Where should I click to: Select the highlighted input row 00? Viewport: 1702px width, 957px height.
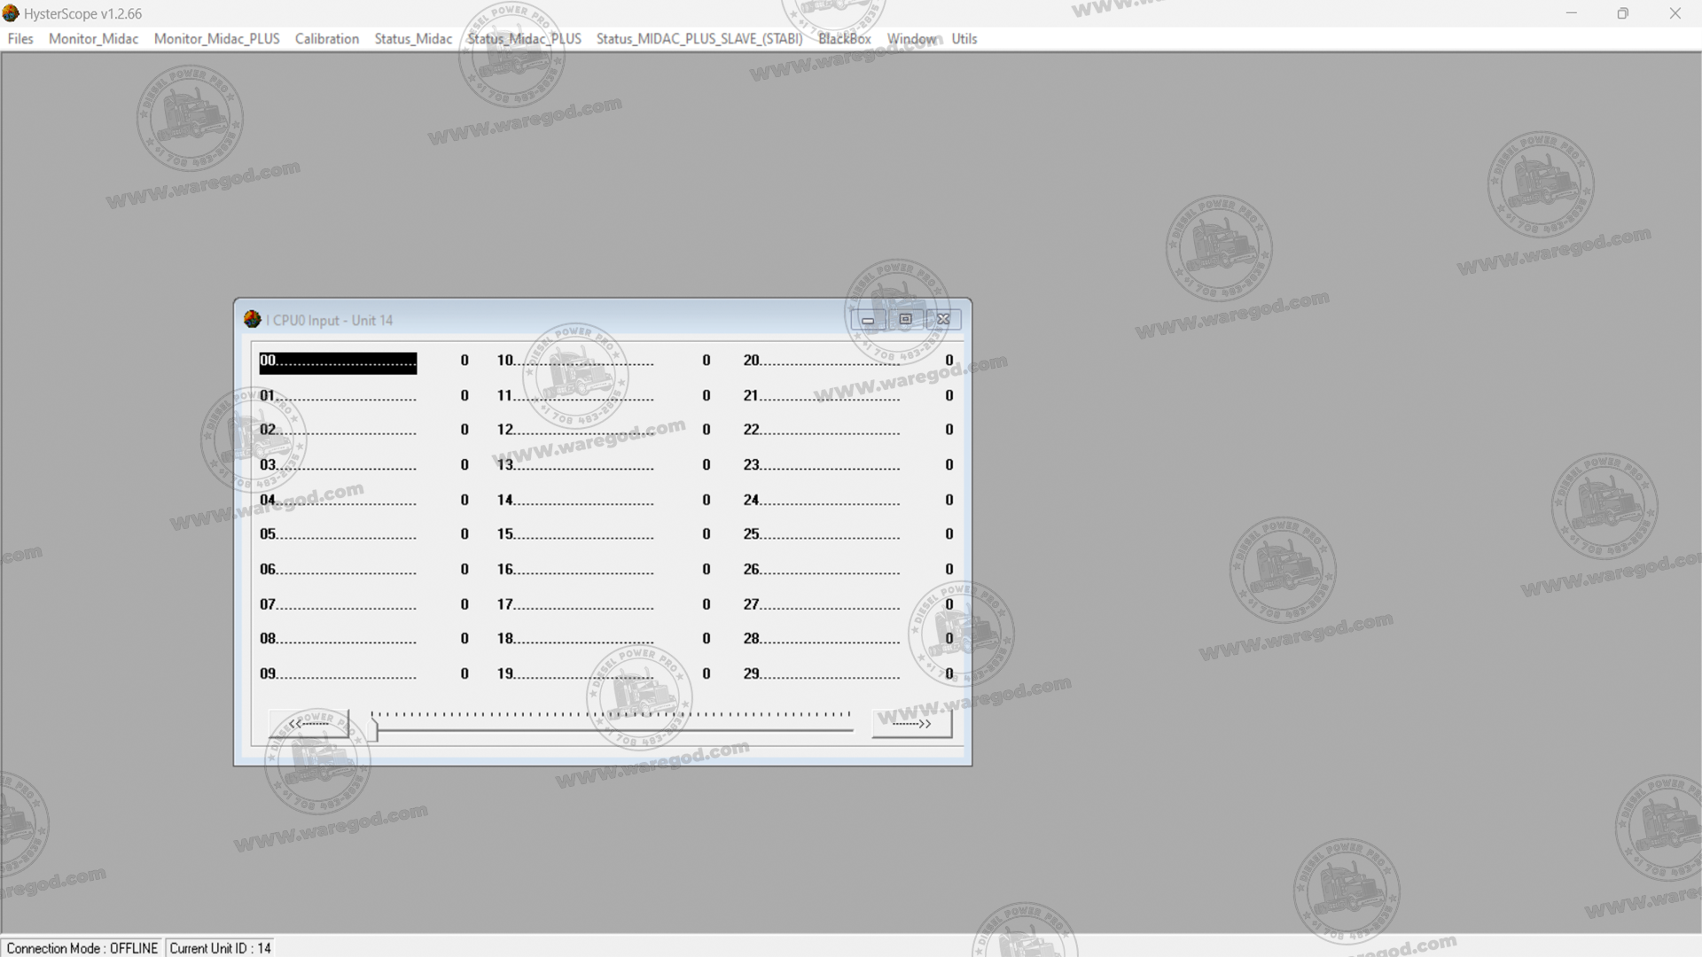point(337,362)
